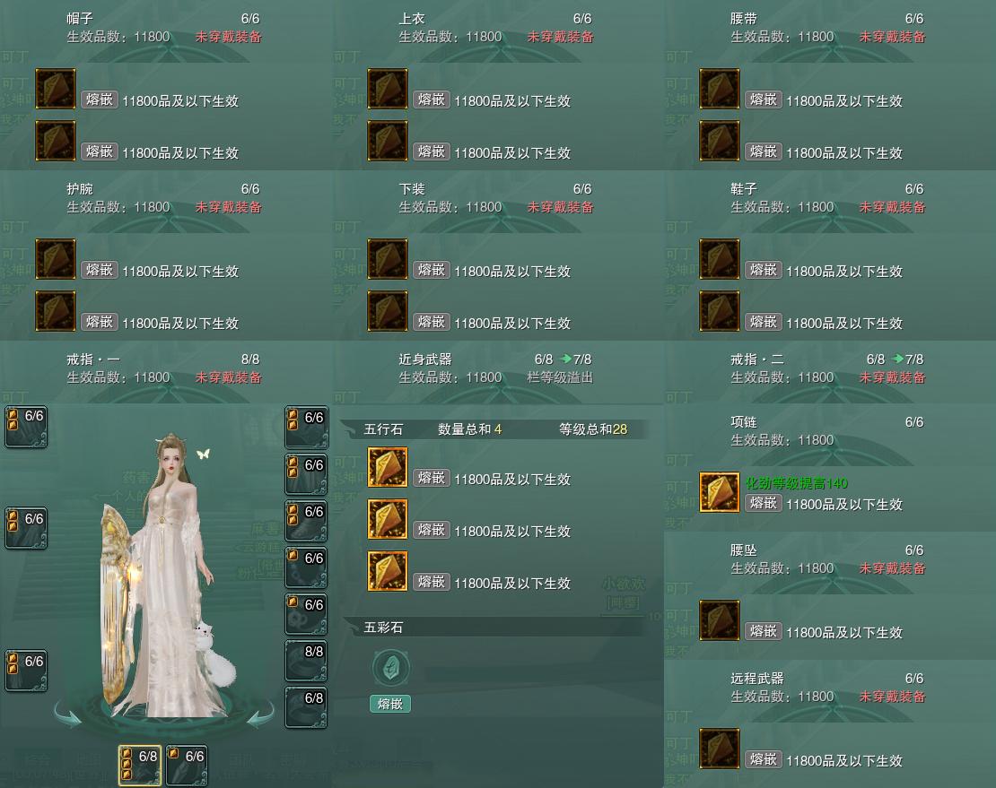This screenshot has width=996, height=788.
Task: Select the 8/8 equipment slot beside character
Action: 306,661
